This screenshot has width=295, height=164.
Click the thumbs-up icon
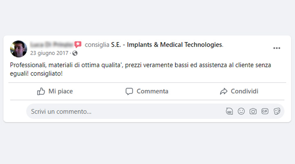tap(41, 91)
